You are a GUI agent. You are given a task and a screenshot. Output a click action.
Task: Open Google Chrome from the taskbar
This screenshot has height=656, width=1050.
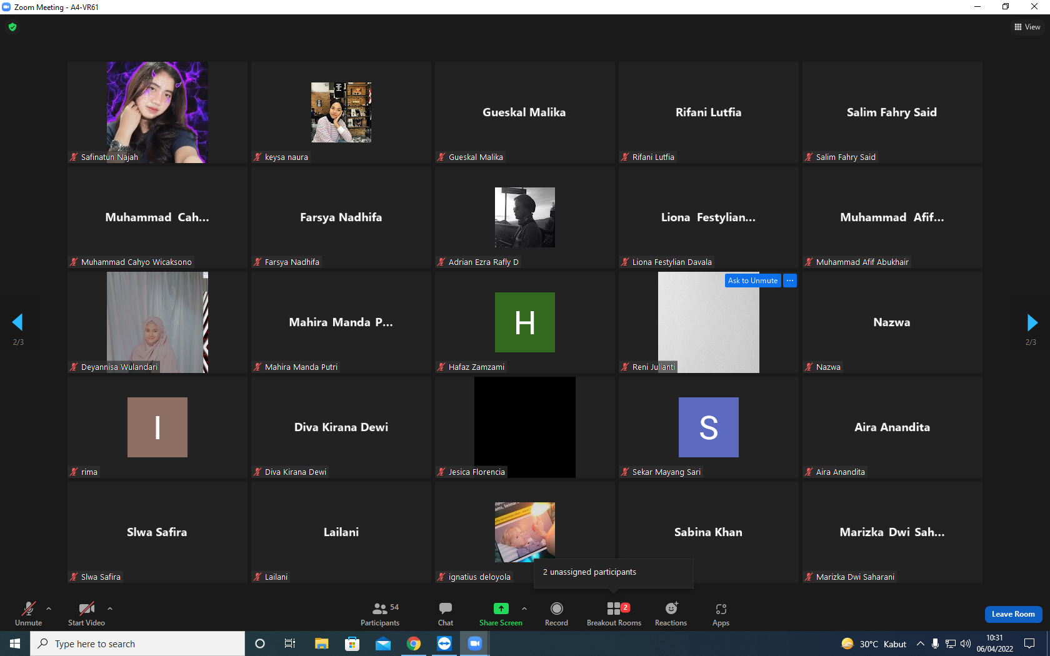pos(413,644)
